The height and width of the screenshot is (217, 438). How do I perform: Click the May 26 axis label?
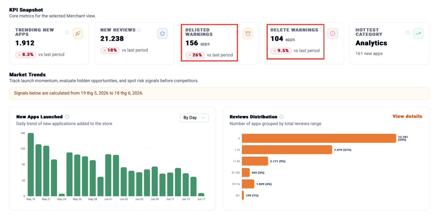tap(77, 199)
